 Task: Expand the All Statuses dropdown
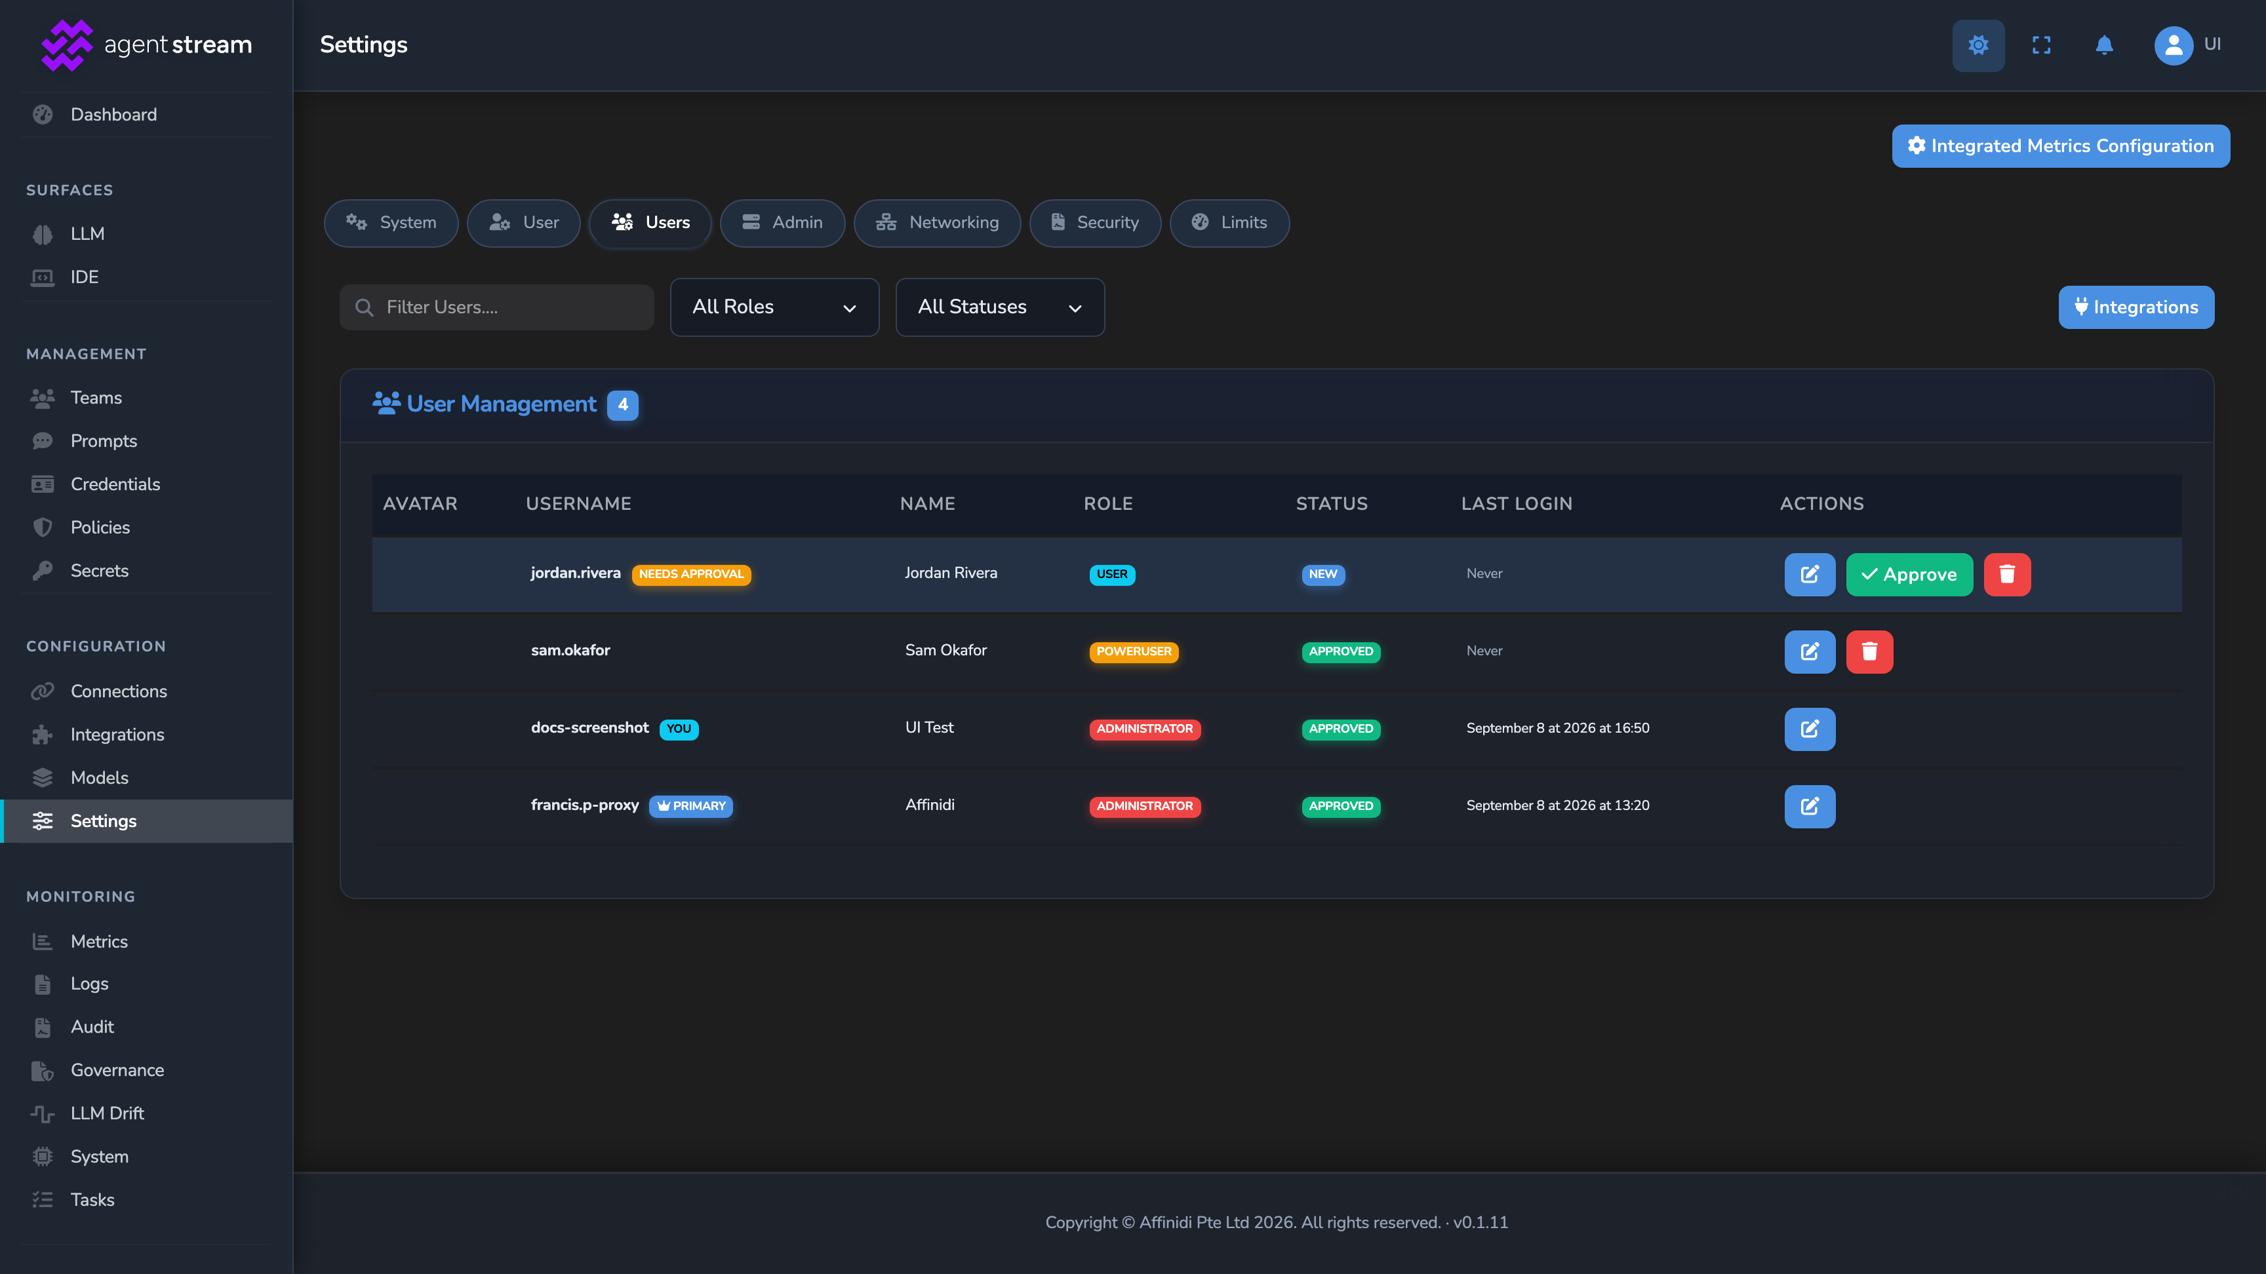[1000, 307]
